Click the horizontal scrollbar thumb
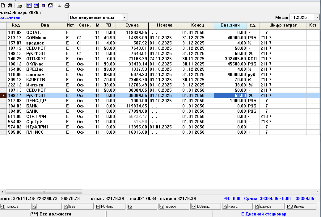This screenshot has height=217, width=321. pyautogui.click(x=44, y=192)
